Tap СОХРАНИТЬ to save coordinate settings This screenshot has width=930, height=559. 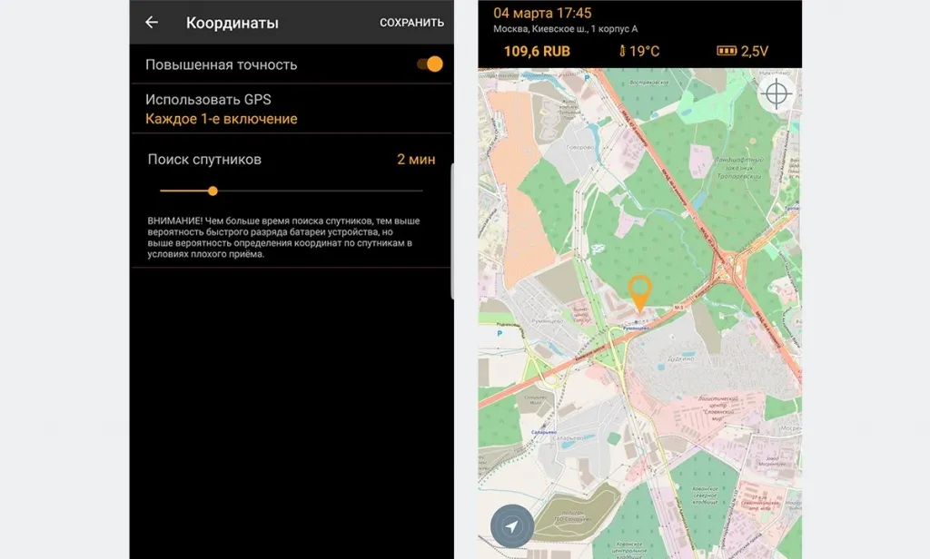coord(411,23)
